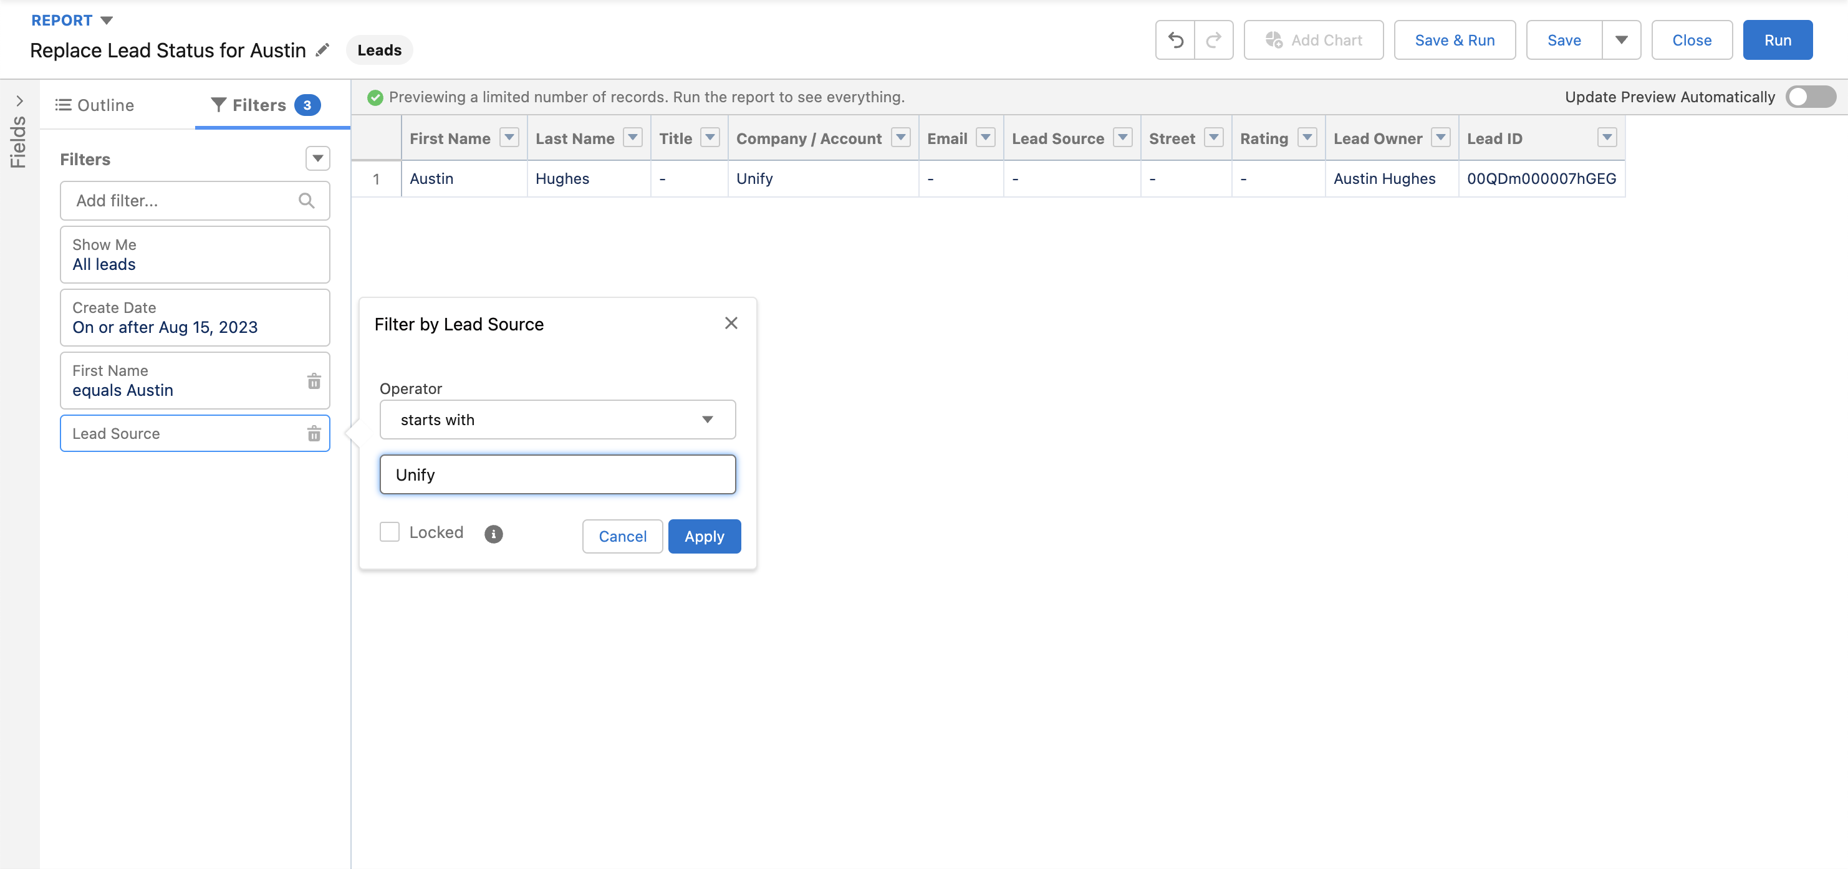Image resolution: width=1848 pixels, height=869 pixels.
Task: Open the Save button dropdown arrow
Action: click(x=1620, y=40)
